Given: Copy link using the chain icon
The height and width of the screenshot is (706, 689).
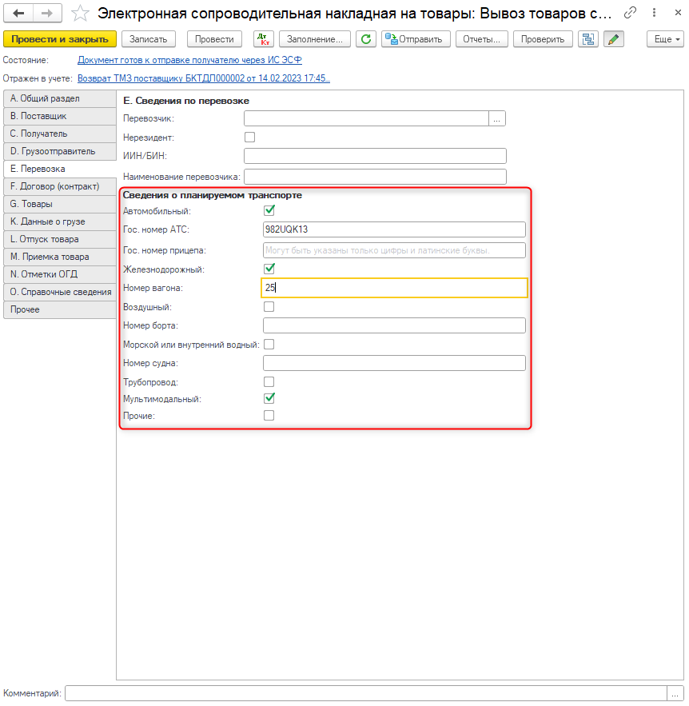Looking at the screenshot, I should (631, 13).
